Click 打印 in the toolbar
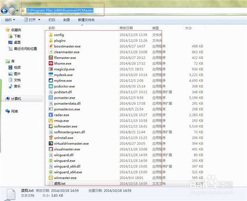The image size is (247, 201). coord(51,19)
